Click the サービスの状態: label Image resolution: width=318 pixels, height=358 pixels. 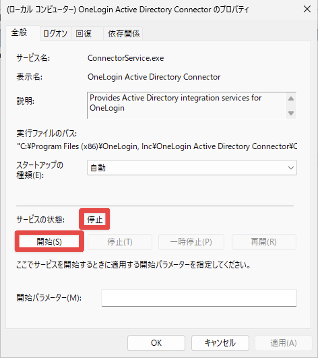point(40,220)
